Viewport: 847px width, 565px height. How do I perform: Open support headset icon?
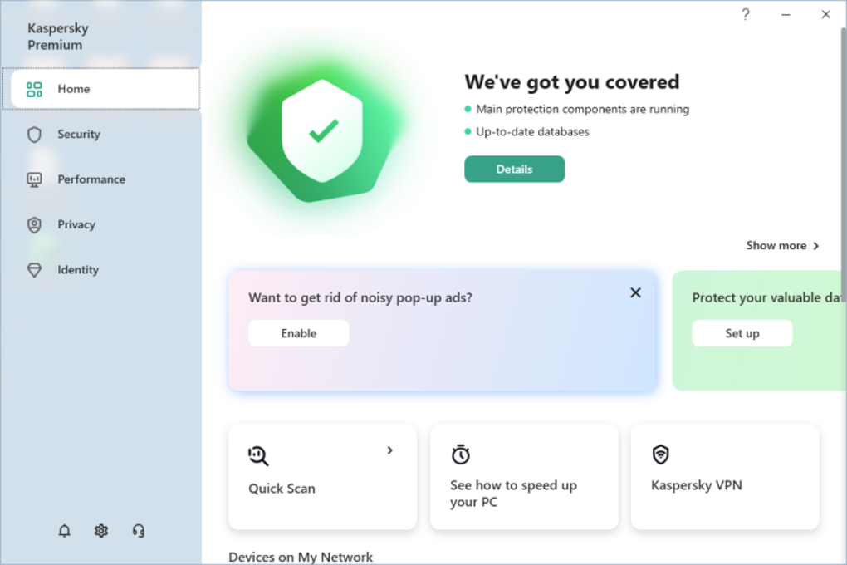click(139, 531)
